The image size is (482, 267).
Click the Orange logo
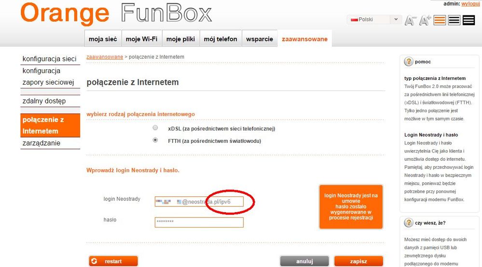65,14
